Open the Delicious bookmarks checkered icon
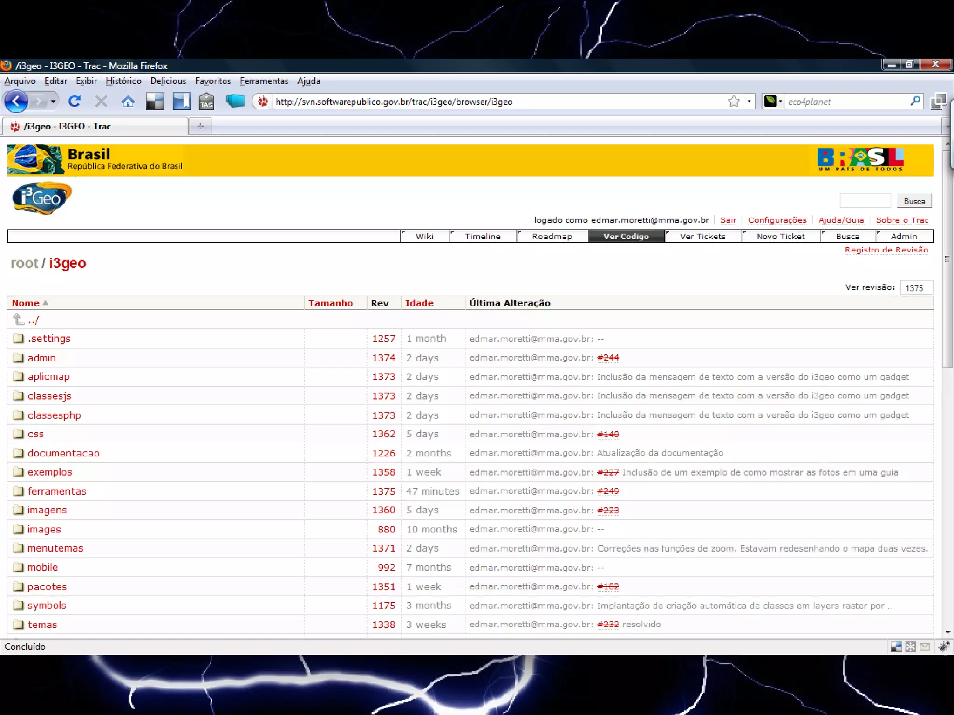 coord(155,102)
